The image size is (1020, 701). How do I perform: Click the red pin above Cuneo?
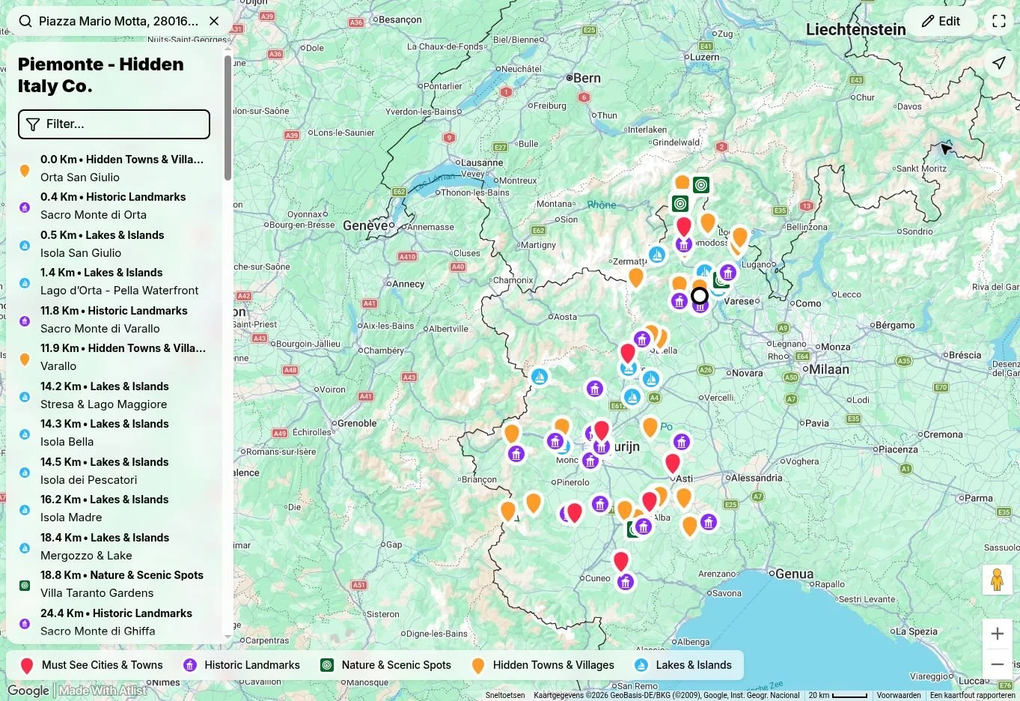621,562
